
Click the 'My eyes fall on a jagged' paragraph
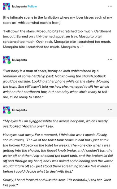(x=55, y=124)
